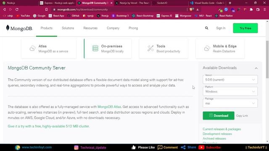Open the browser hamburger menu

point(264,10)
